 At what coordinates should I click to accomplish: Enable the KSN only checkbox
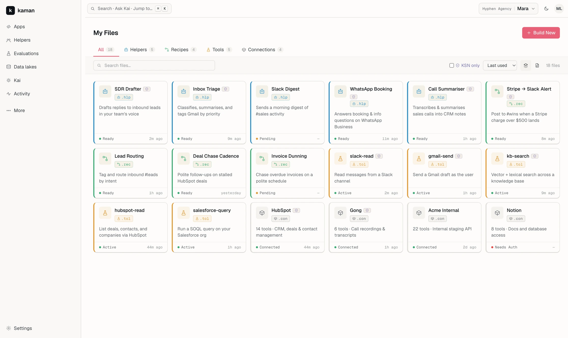coord(451,65)
